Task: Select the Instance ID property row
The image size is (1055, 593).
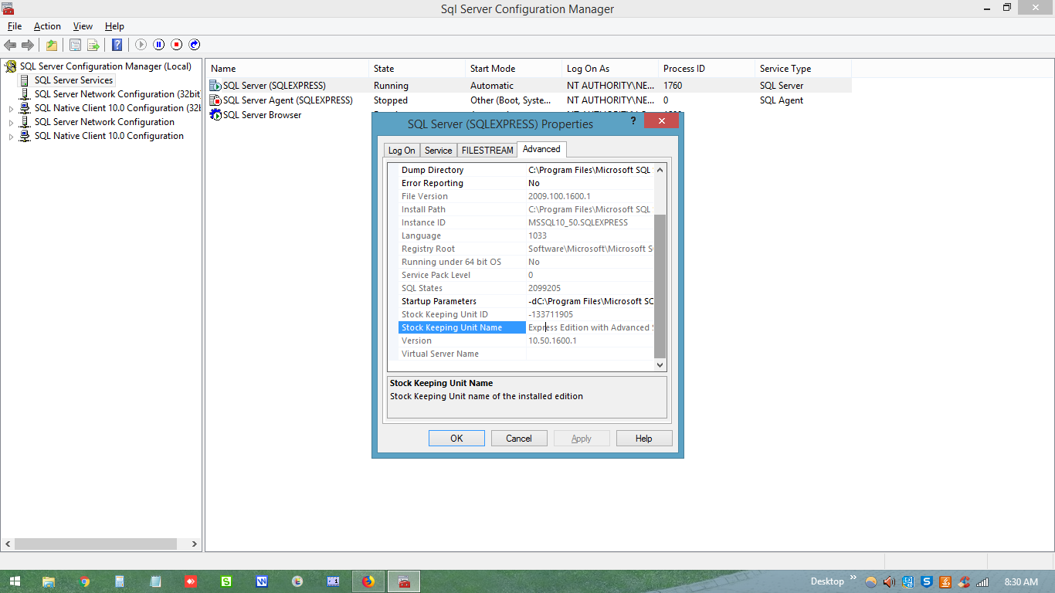Action: tap(526, 222)
